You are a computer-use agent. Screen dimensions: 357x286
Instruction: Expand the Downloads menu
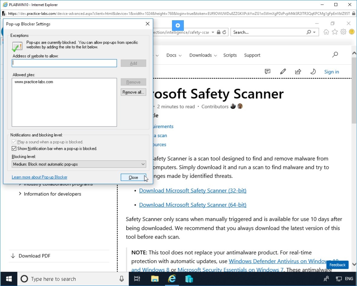tap(203, 55)
